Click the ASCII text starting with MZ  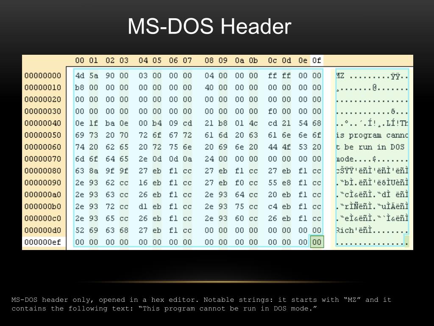[x=372, y=76]
